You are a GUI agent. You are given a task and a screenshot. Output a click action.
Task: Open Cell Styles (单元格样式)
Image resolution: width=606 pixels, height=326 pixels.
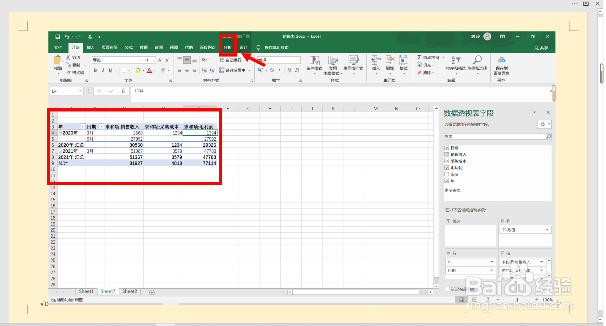(353, 65)
